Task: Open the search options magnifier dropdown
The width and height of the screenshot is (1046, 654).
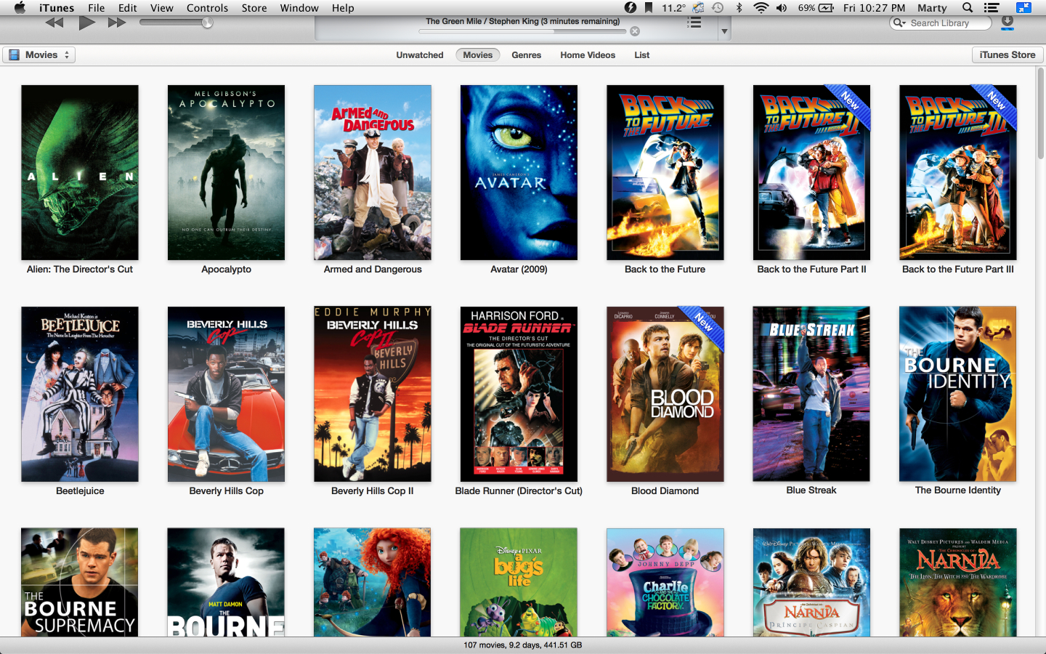Action: point(899,23)
